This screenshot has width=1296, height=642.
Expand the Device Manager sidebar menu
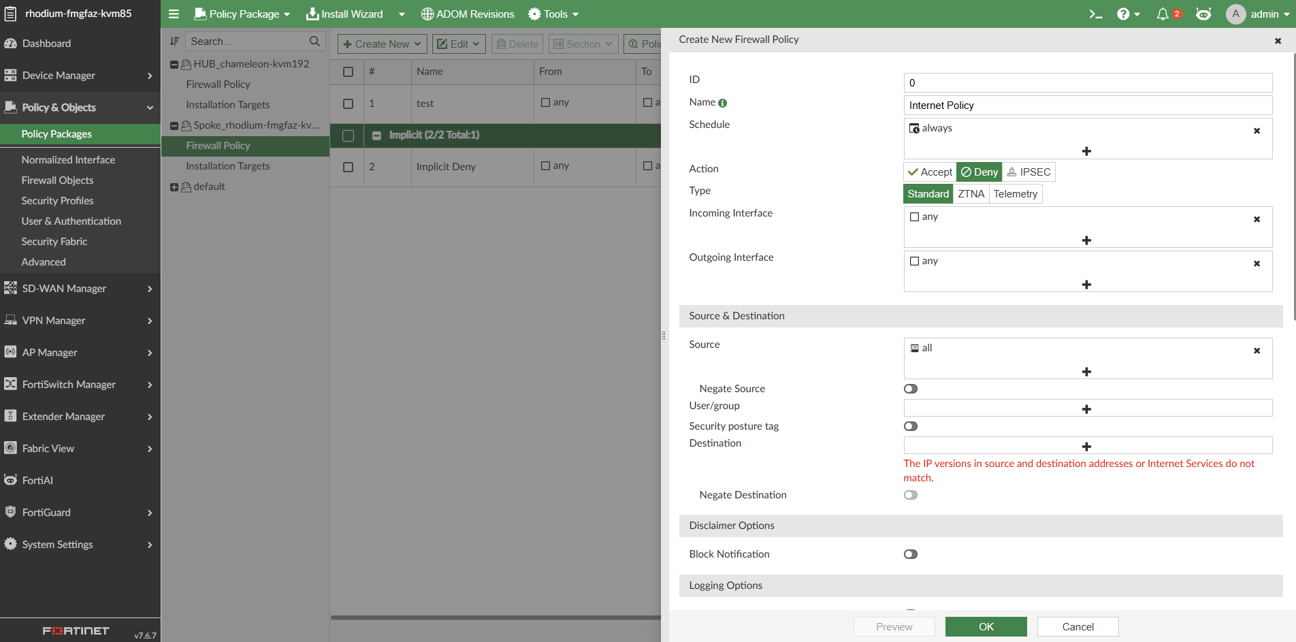click(80, 76)
